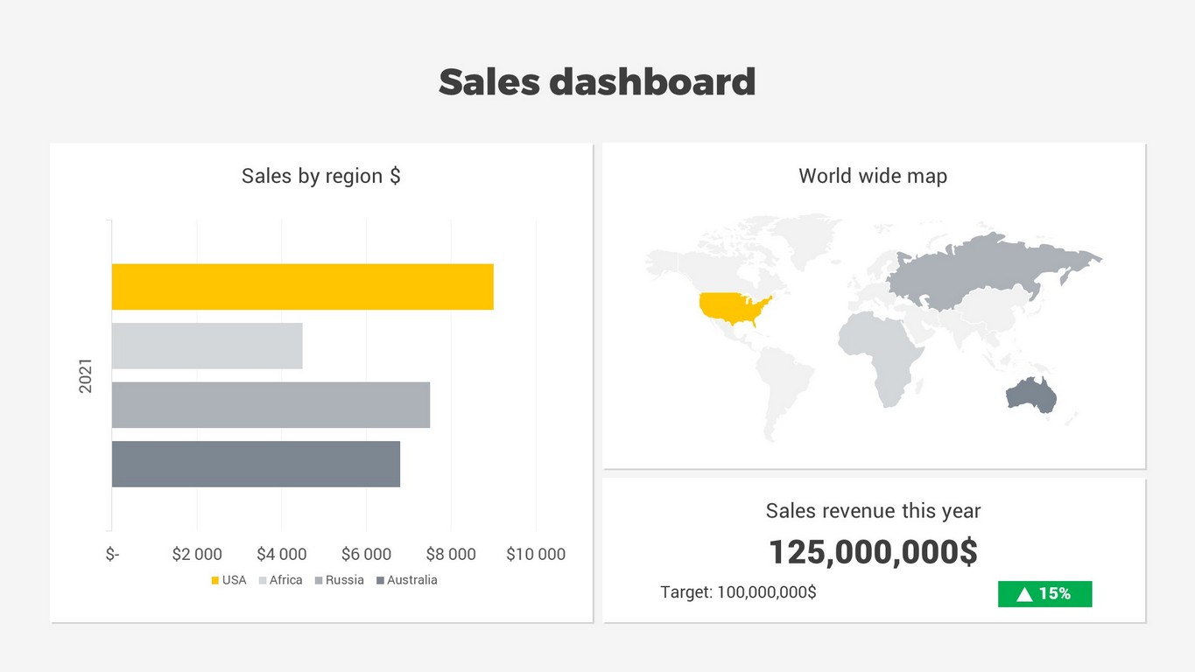This screenshot has height=672, width=1195.
Task: Click Australia on the world map
Action: 1031,395
